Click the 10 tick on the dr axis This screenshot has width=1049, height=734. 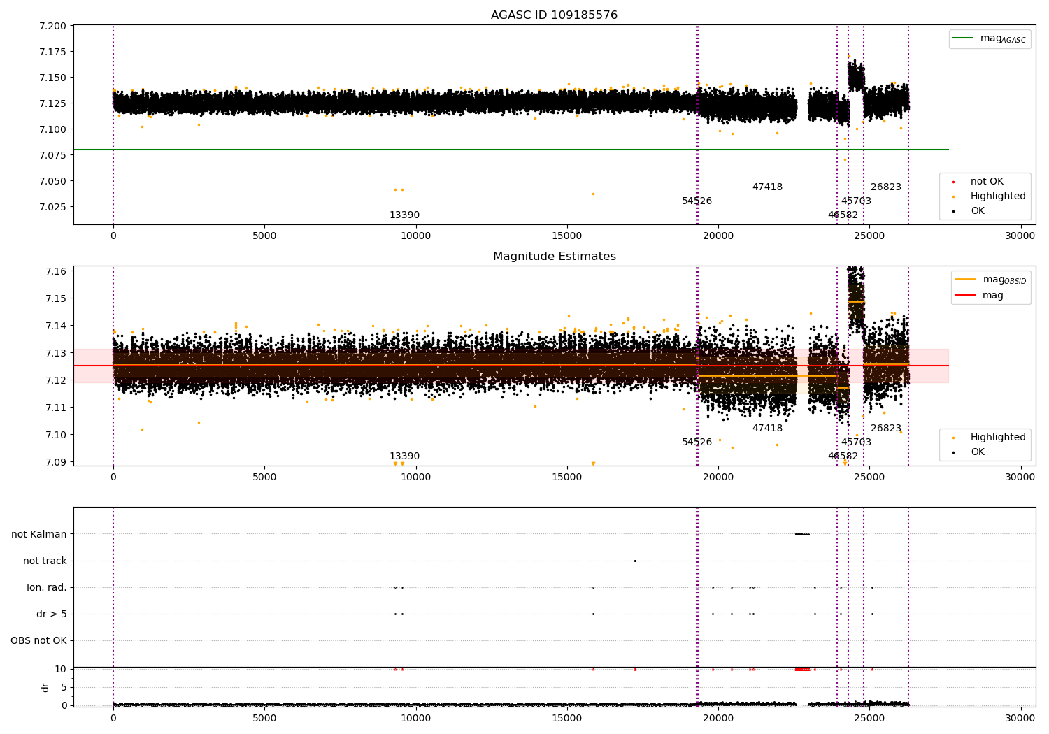(61, 669)
